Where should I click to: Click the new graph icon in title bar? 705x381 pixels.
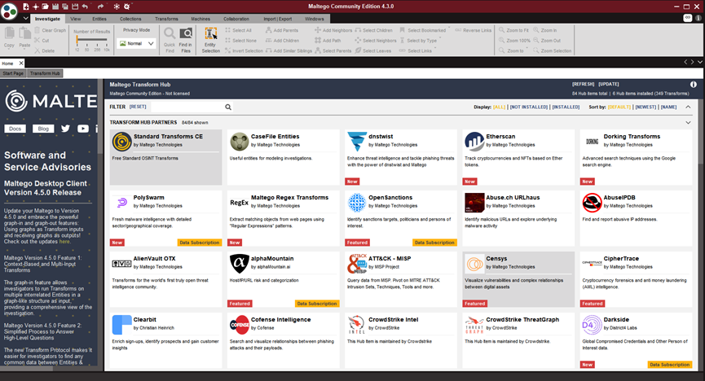click(x=26, y=7)
